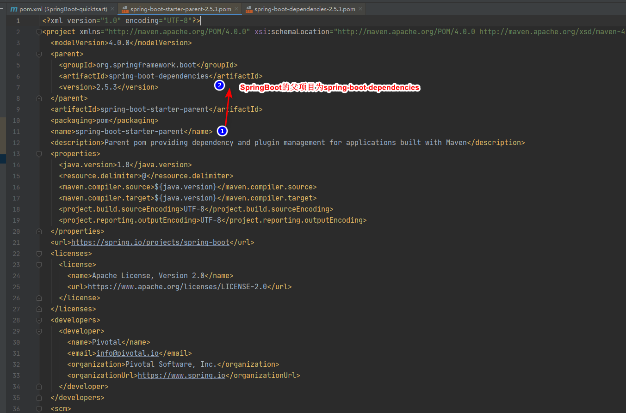Collapse the <developers> block on line 28

click(x=38, y=320)
